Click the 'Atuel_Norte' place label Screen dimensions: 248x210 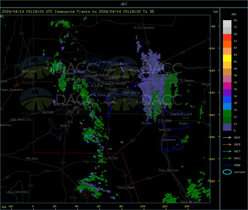pos(131,93)
